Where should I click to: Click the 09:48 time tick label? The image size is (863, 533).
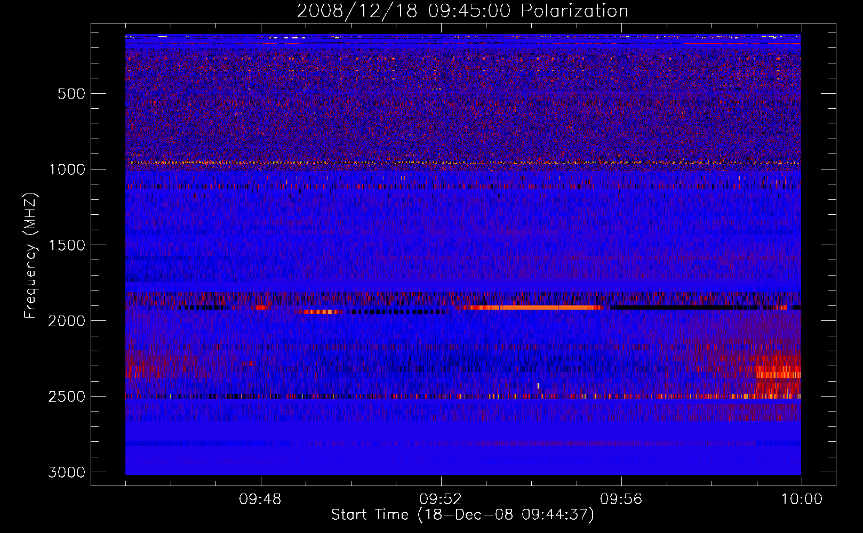[260, 499]
